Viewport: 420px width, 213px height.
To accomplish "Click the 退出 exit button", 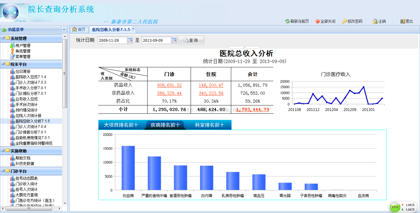I will point(406,21).
